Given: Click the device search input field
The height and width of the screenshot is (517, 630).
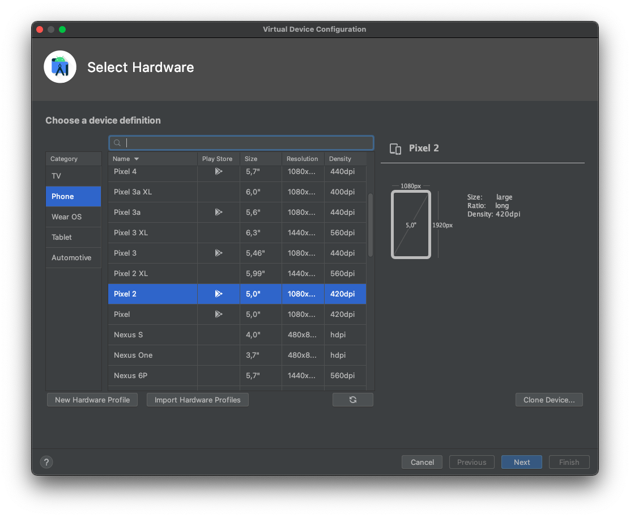Looking at the screenshot, I should point(241,143).
